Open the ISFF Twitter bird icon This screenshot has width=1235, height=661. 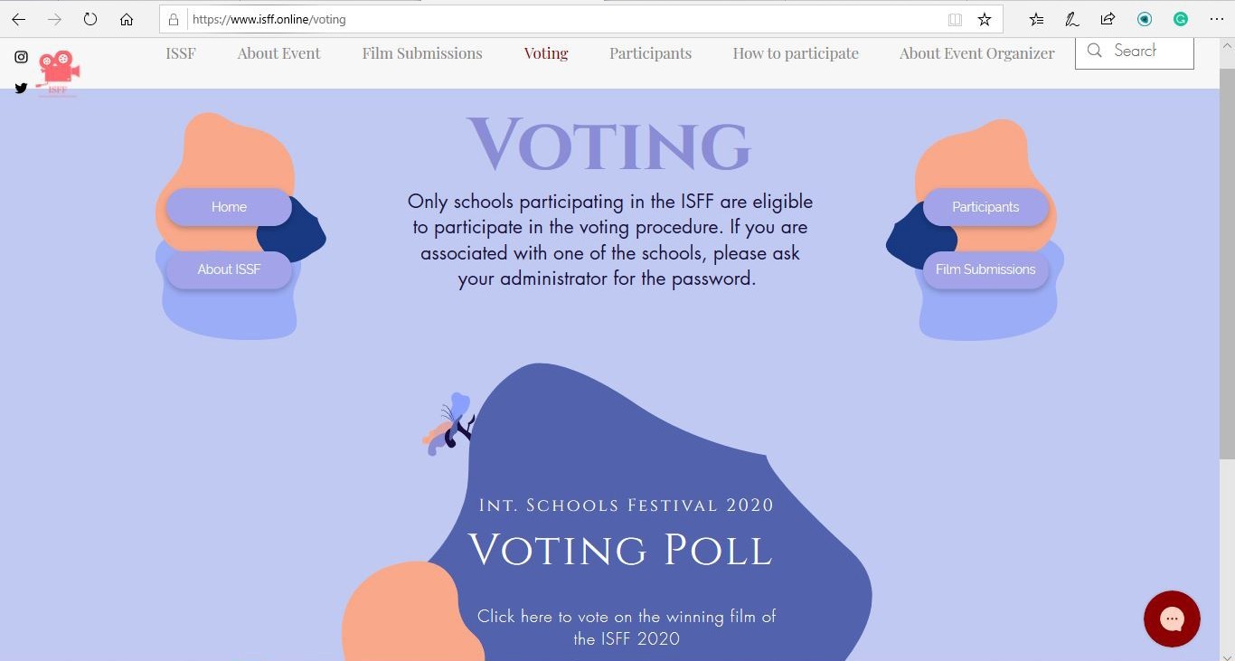coord(21,88)
